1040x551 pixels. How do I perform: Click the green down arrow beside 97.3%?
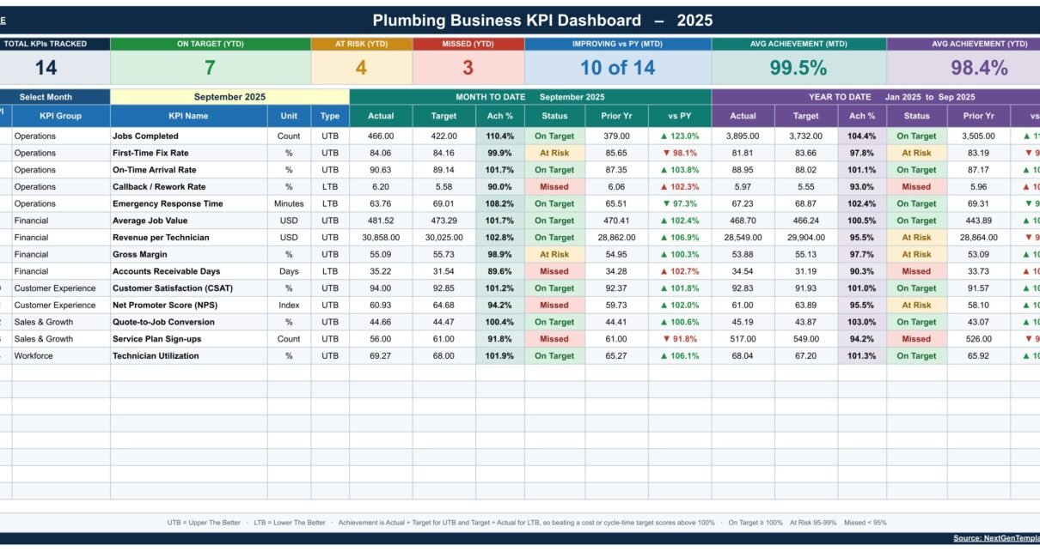pyautogui.click(x=666, y=203)
